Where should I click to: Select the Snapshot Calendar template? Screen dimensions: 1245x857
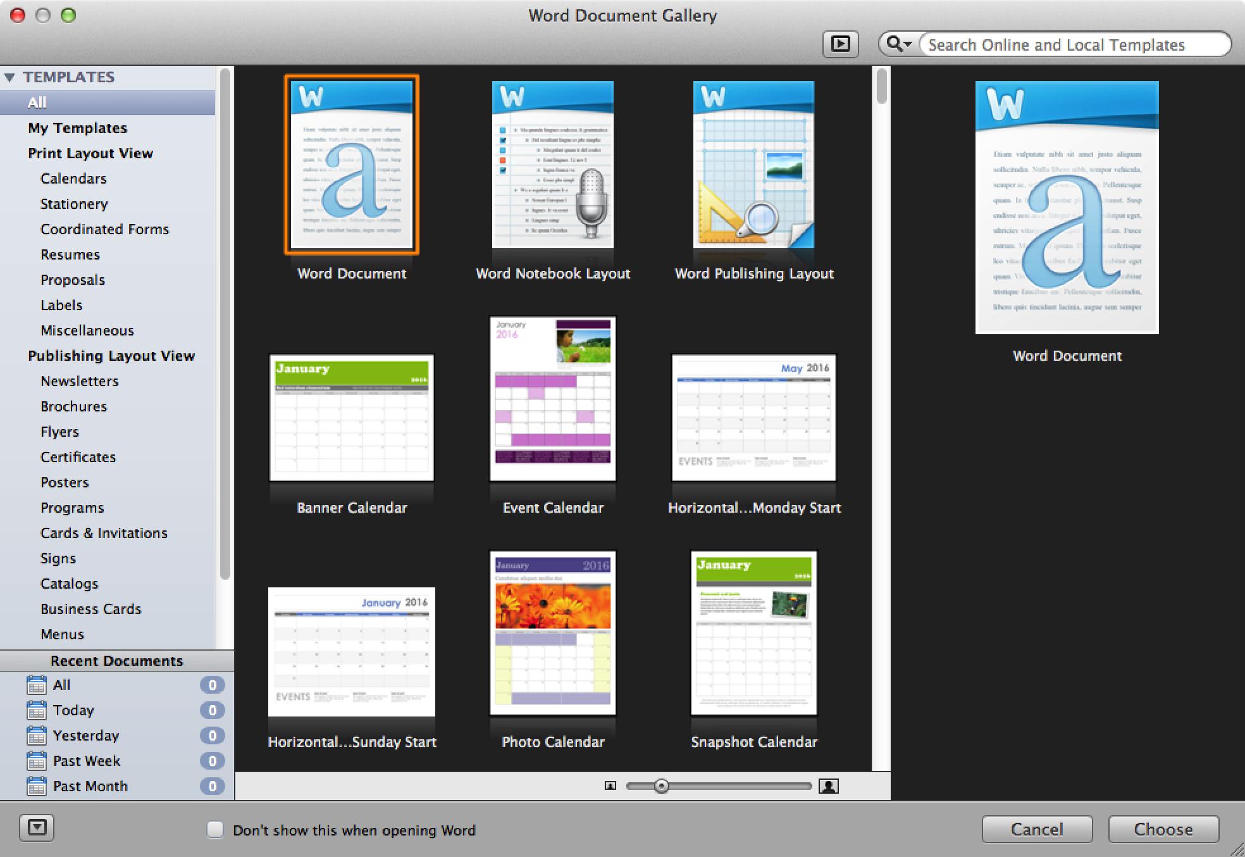point(753,633)
